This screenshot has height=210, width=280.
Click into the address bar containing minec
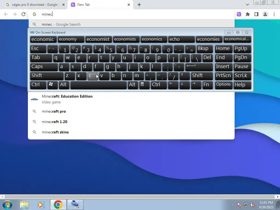click(131, 14)
